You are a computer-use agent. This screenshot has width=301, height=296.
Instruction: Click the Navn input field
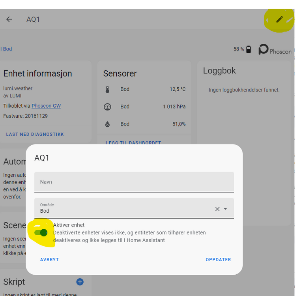pyautogui.click(x=134, y=182)
